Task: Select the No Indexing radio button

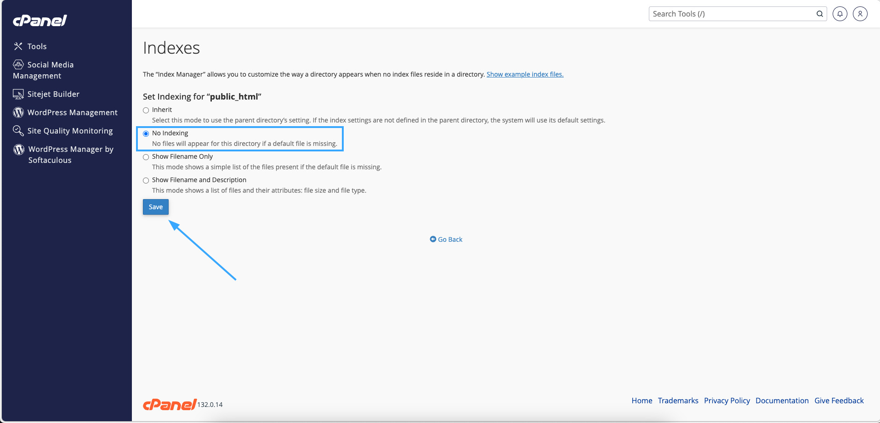Action: [146, 134]
